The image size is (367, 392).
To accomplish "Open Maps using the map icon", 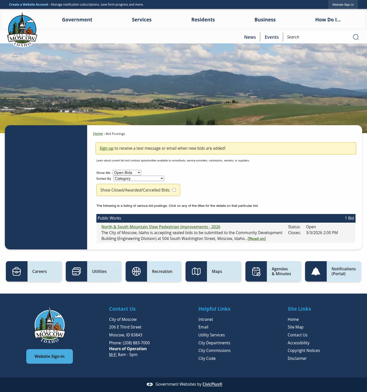I will click(196, 271).
